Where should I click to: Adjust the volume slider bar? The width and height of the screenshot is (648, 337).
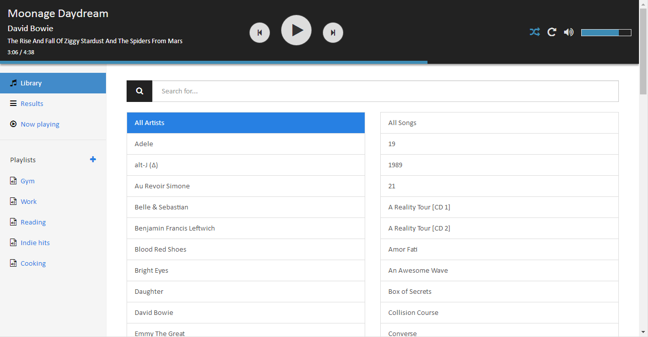pos(606,33)
